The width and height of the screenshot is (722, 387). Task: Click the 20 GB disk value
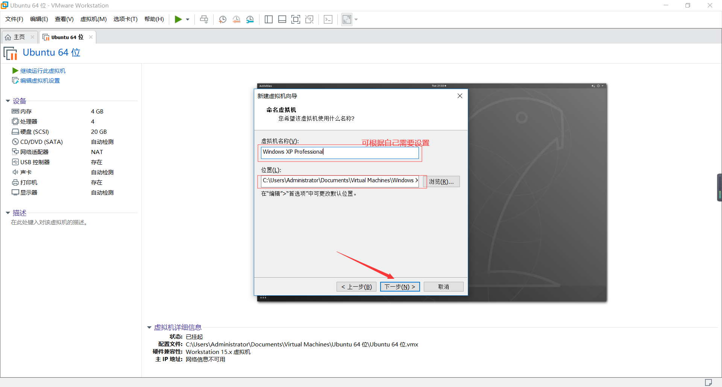click(x=99, y=132)
